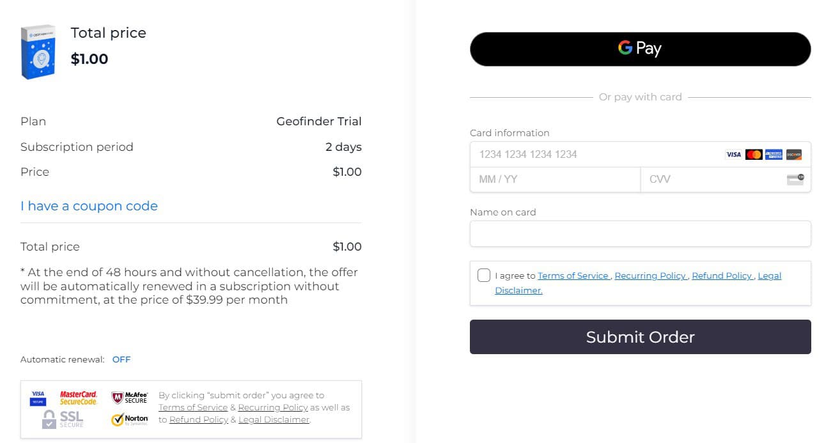Viewport: 833px width, 443px height.
Task: Focus the Name on card field
Action: pos(640,233)
